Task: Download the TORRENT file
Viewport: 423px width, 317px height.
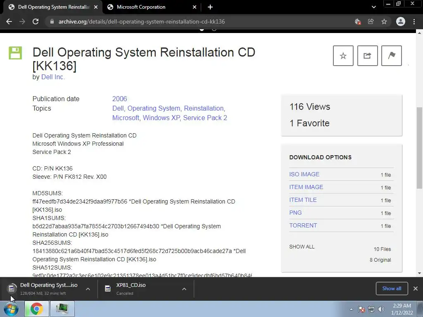Action: point(303,226)
